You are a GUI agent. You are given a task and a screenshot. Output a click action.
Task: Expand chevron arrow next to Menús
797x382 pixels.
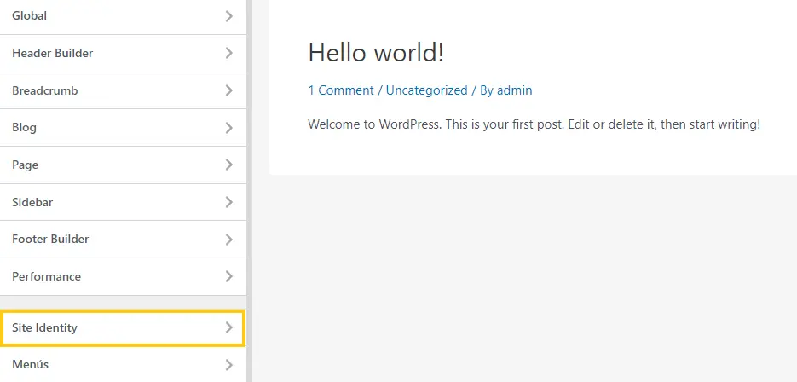[x=229, y=365]
